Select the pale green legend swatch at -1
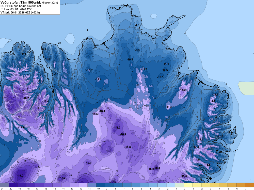 [180, 185]
